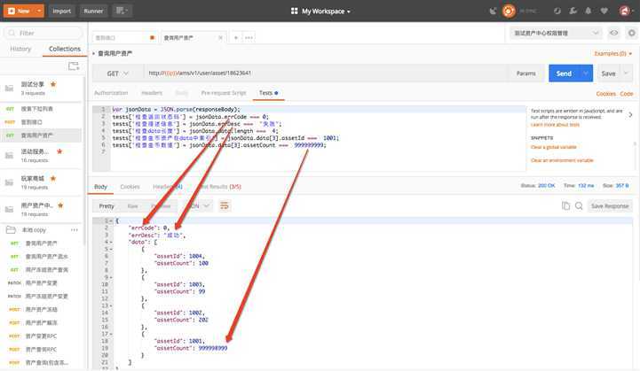The image size is (640, 371).
Task: Switch to response Body tab
Action: [x=100, y=187]
